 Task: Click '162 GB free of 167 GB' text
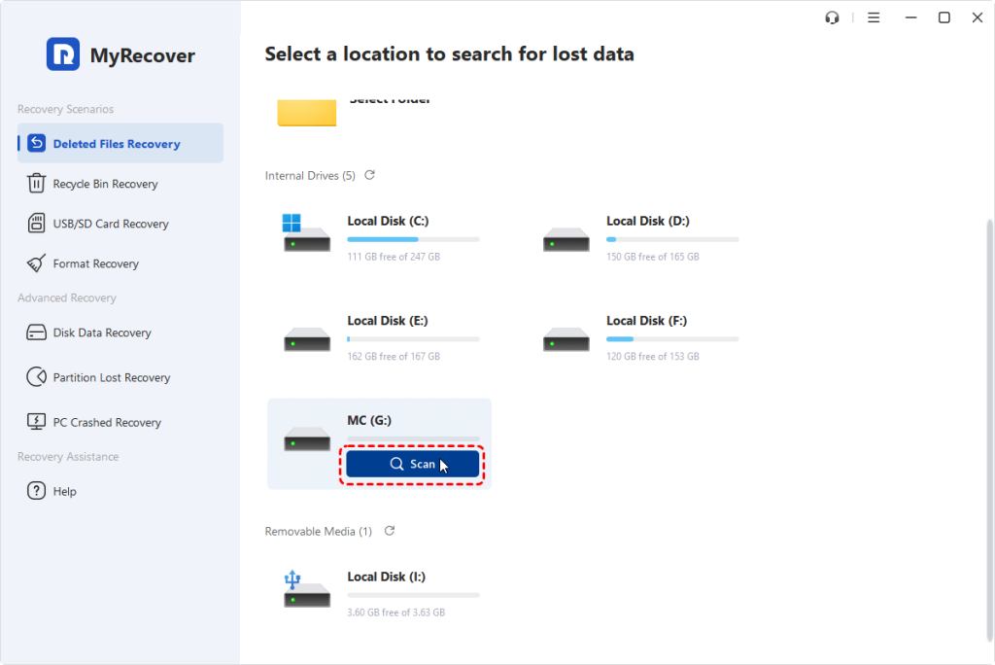pos(394,356)
